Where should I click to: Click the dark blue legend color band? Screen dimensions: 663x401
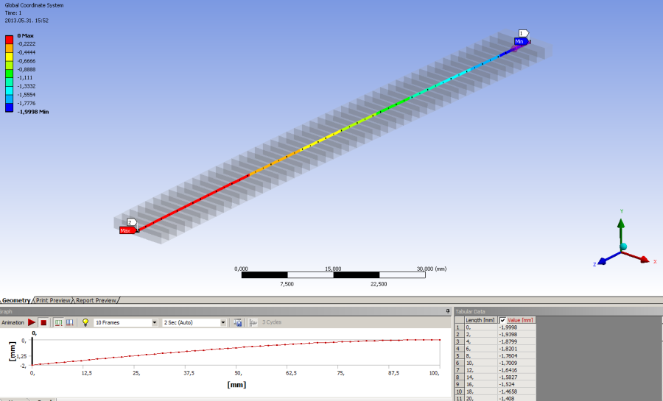10,107
